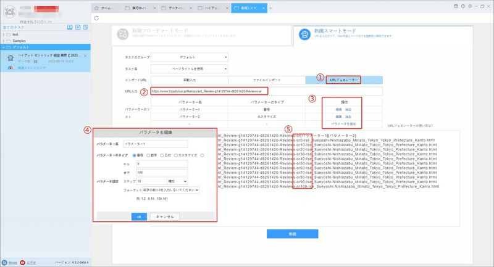Open the フォーマット dropdown
Image resolution: width=494 pixels, height=267 pixels.
[x=170, y=190]
